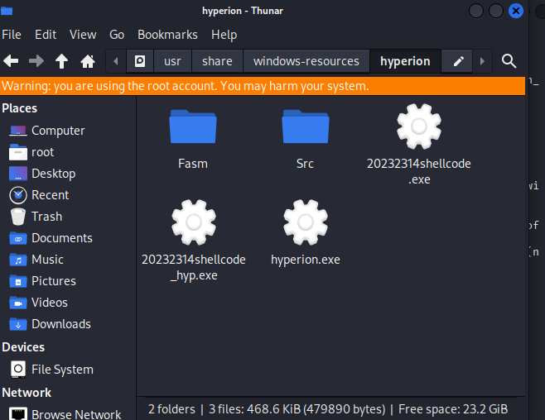545x420 pixels.
Task: Open Computer from Places
Action: [58, 131]
